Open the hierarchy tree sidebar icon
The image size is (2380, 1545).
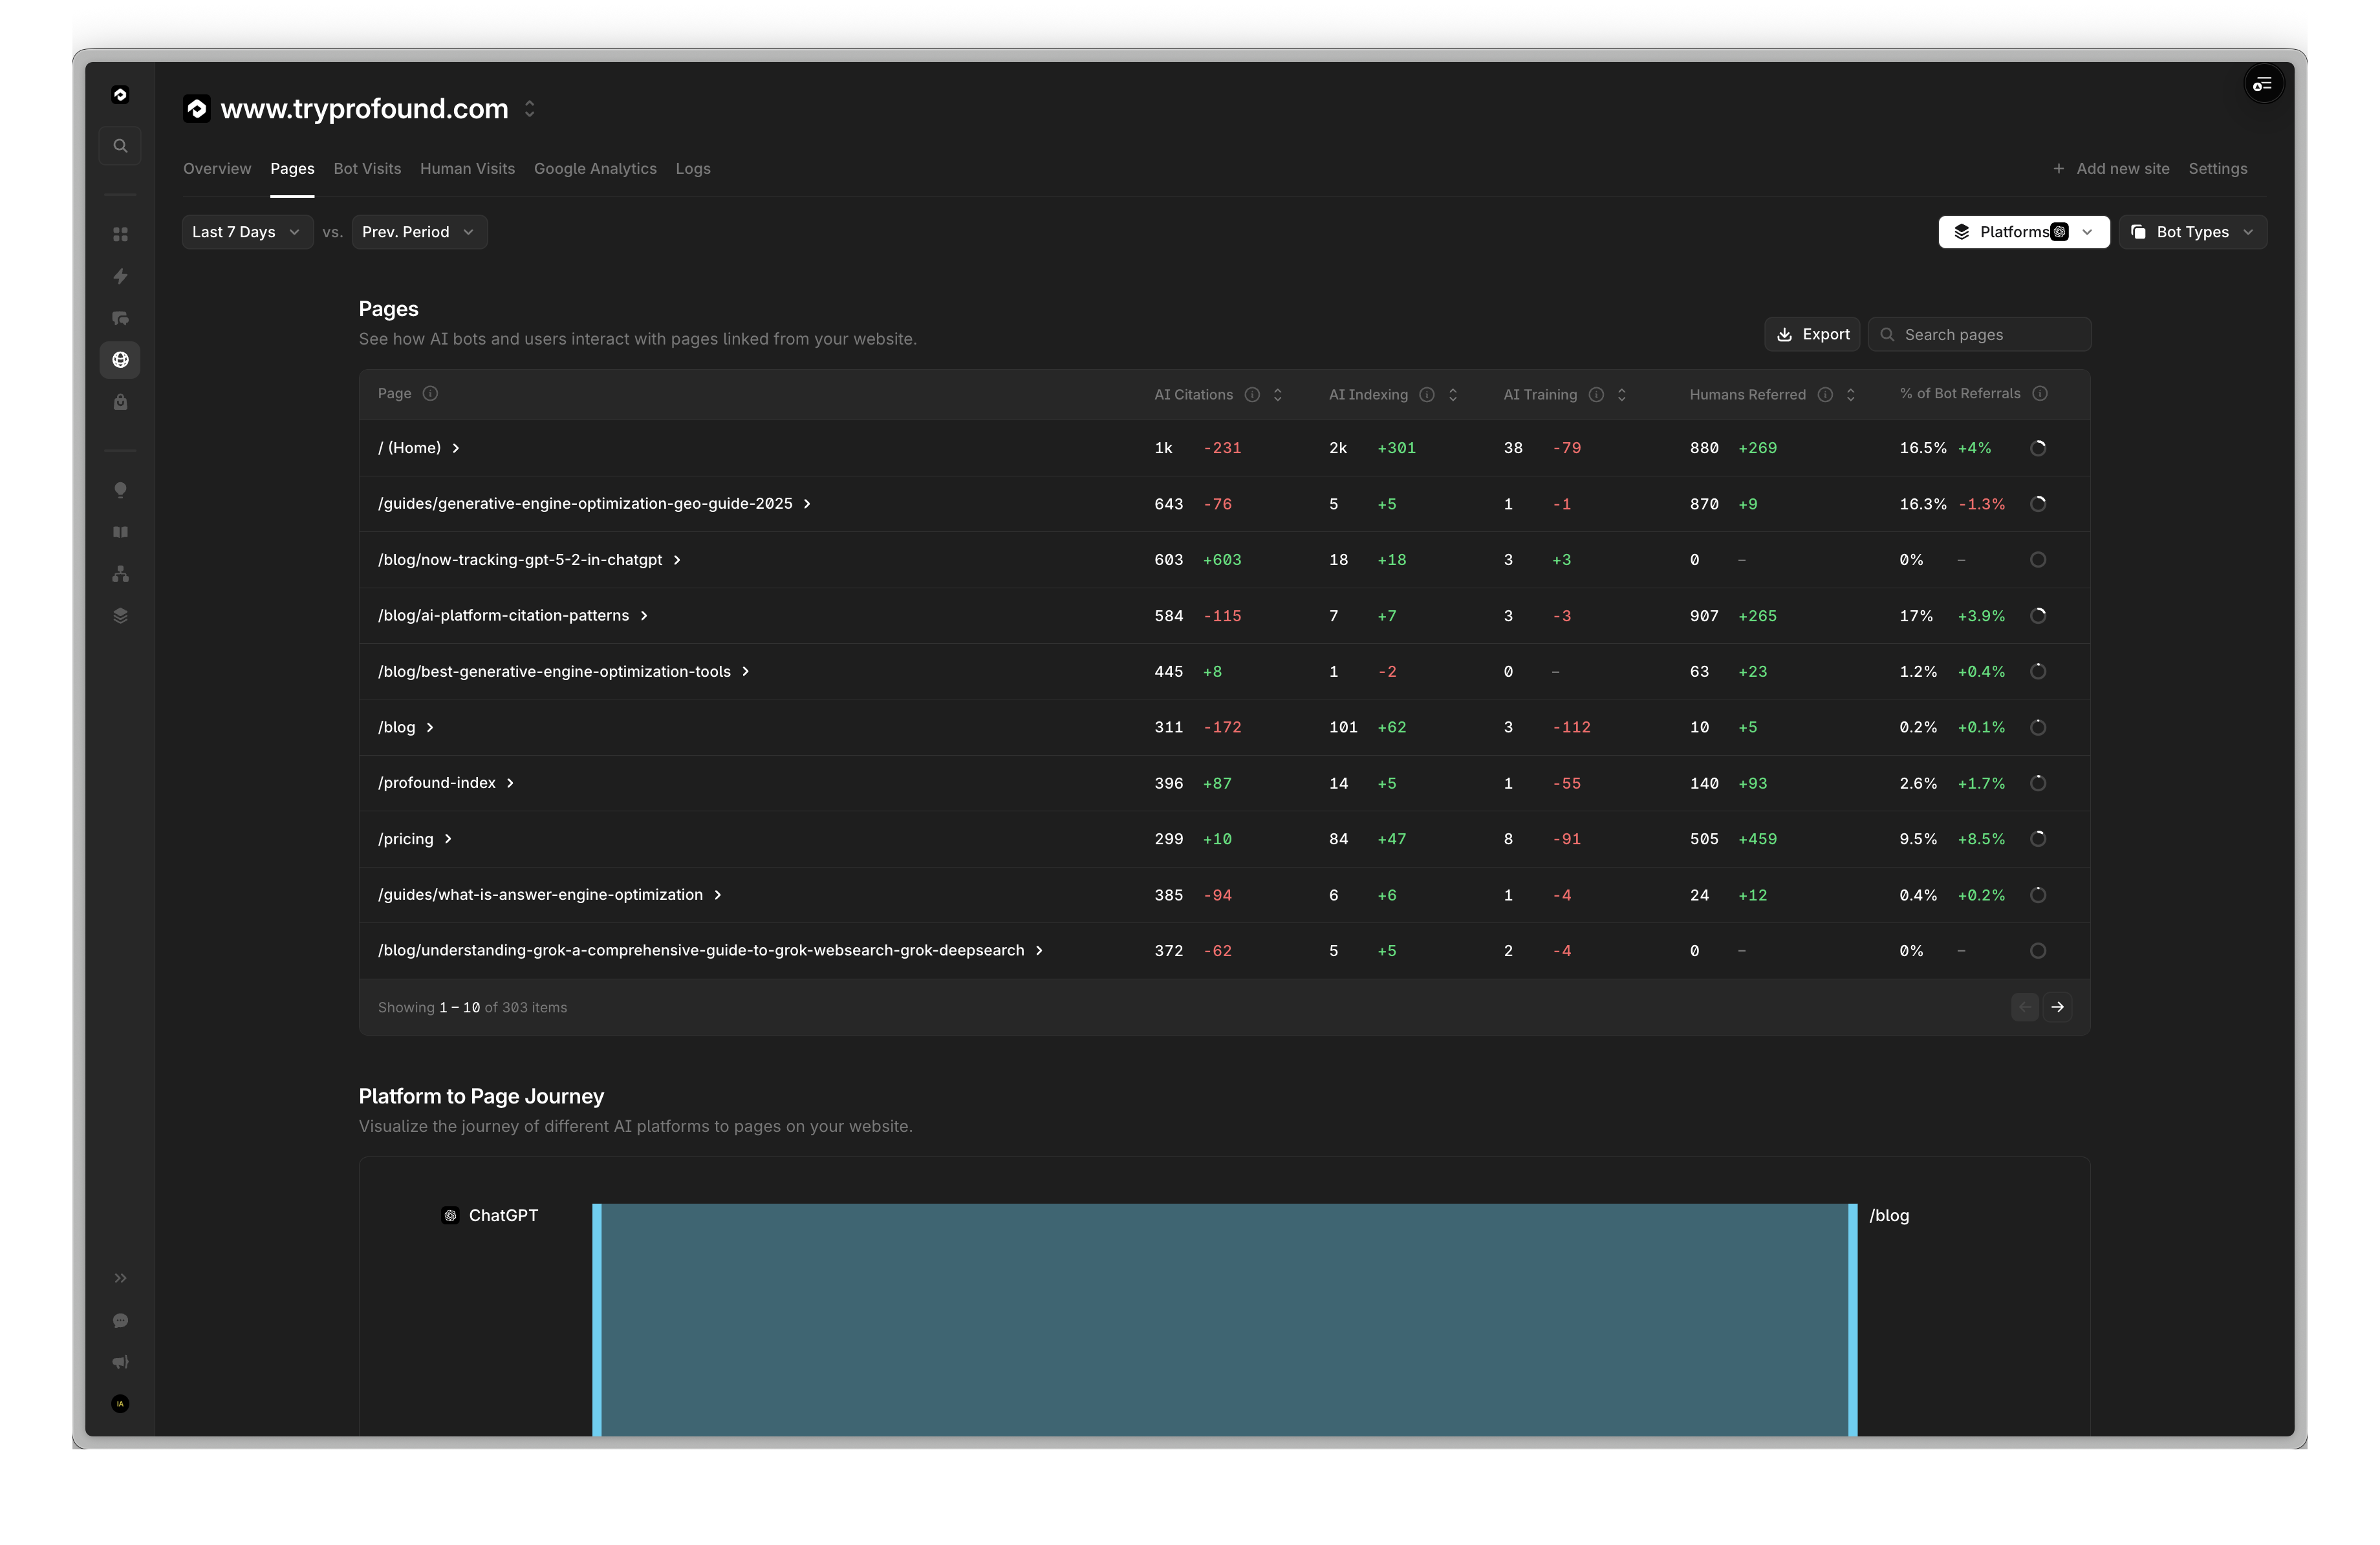(x=120, y=573)
